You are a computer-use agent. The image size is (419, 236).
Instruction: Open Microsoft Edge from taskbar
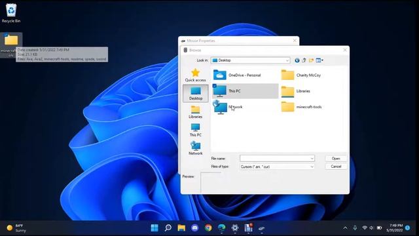coord(221,227)
